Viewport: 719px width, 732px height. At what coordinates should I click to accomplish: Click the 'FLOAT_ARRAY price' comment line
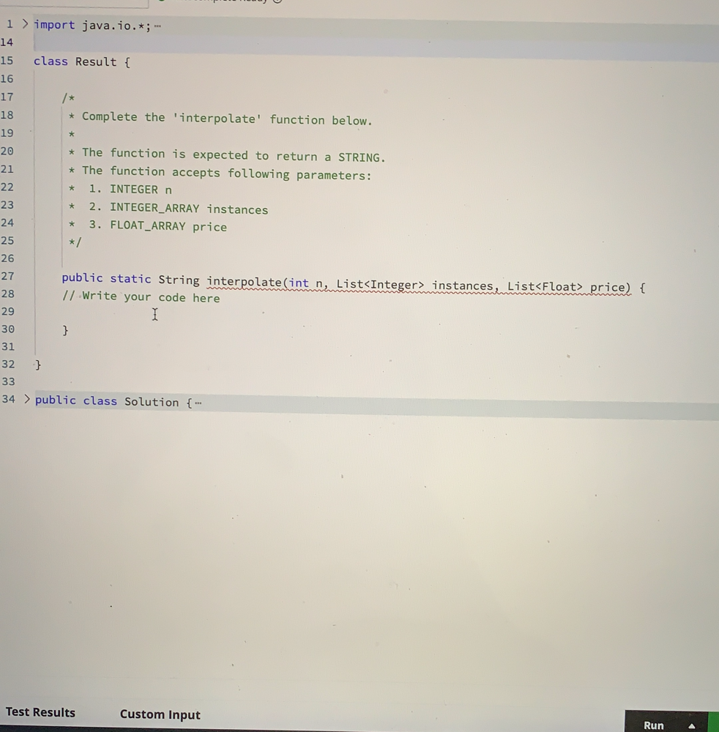tap(168, 226)
